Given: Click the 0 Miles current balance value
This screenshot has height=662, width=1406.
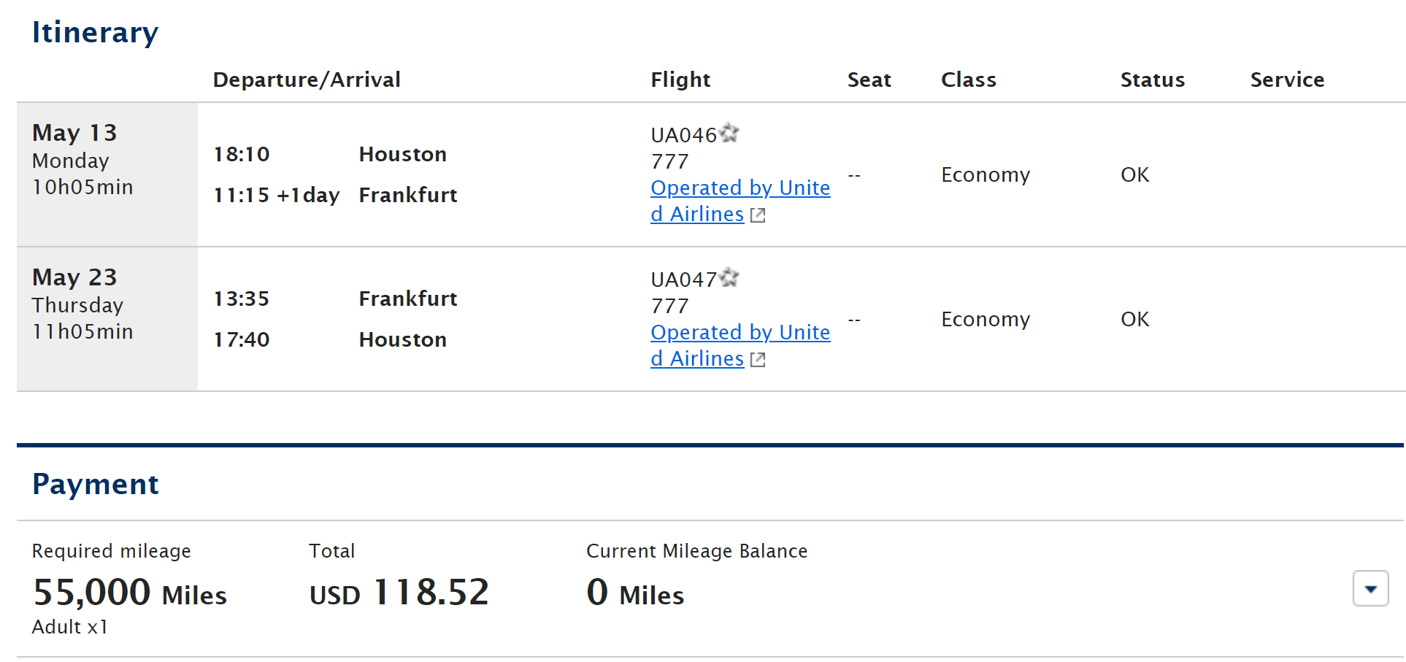Looking at the screenshot, I should (x=635, y=593).
